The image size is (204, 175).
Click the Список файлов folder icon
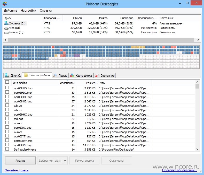coord(26,75)
